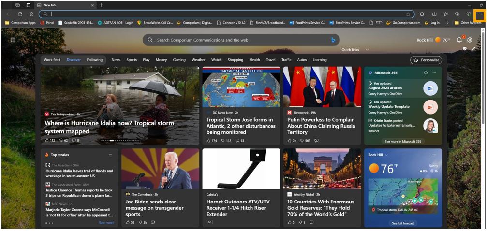Open Collections from the toolbar
The width and height of the screenshot is (487, 231).
pyautogui.click(x=457, y=14)
